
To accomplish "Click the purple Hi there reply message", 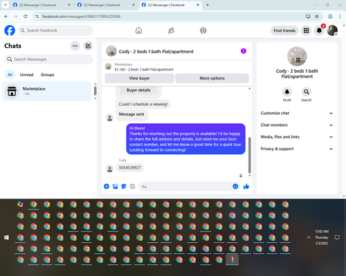I will click(185, 139).
